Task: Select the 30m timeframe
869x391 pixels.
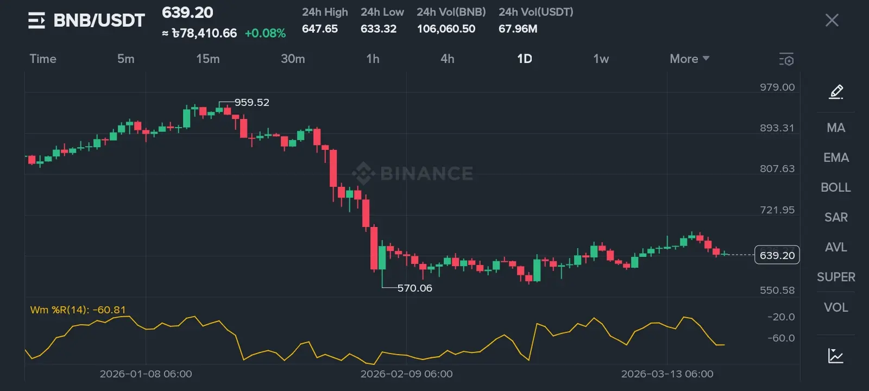Action: tap(293, 59)
